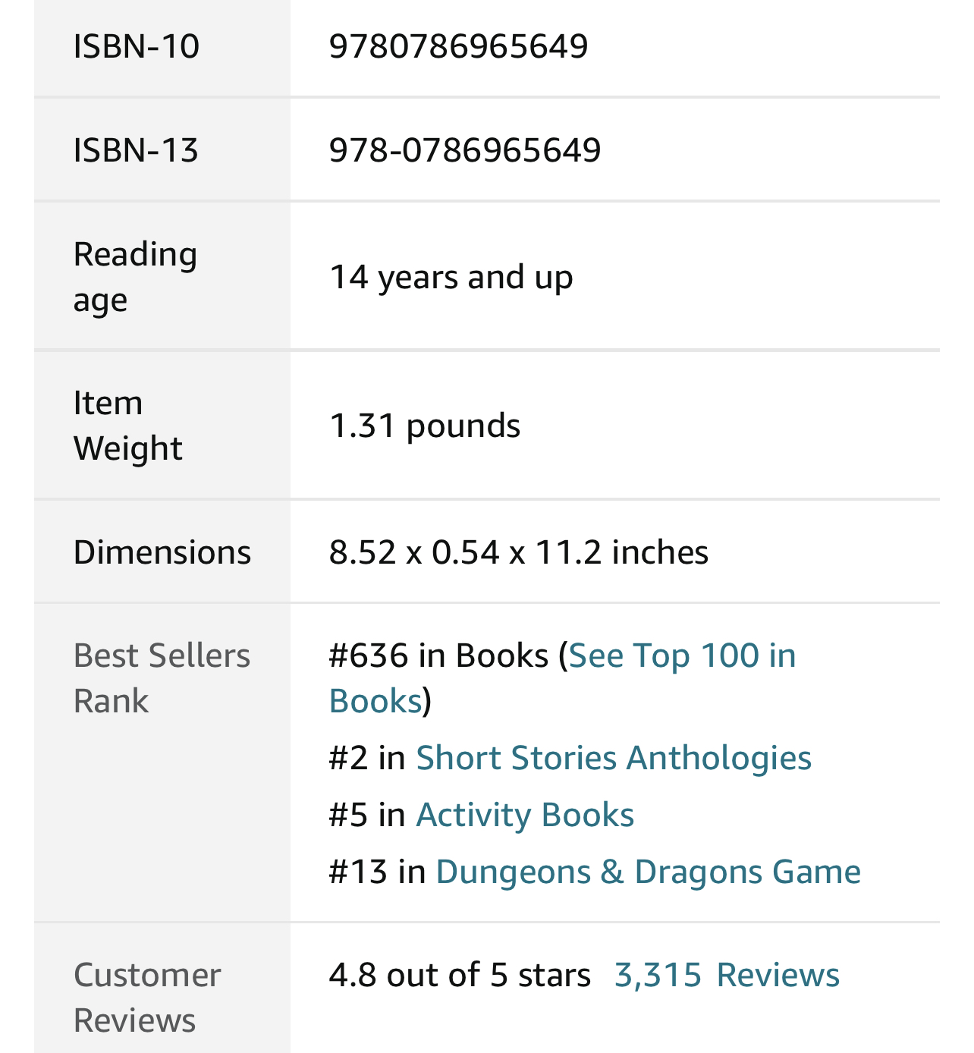The height and width of the screenshot is (1053, 974).
Task: Click the 14 years and up value
Action: (x=451, y=277)
